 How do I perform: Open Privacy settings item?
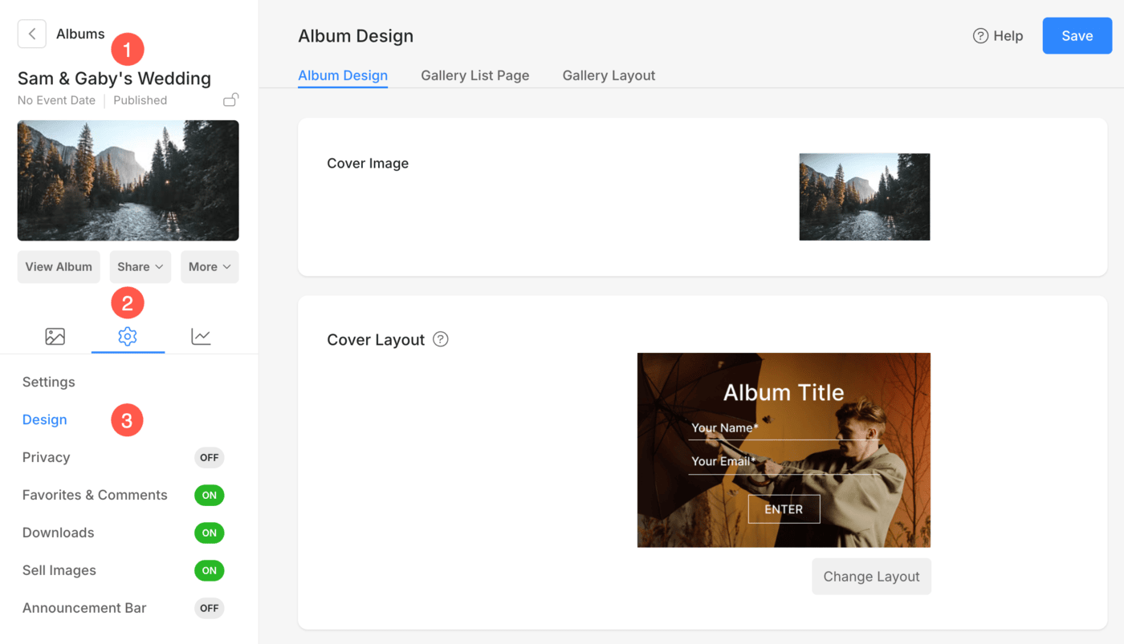point(47,457)
